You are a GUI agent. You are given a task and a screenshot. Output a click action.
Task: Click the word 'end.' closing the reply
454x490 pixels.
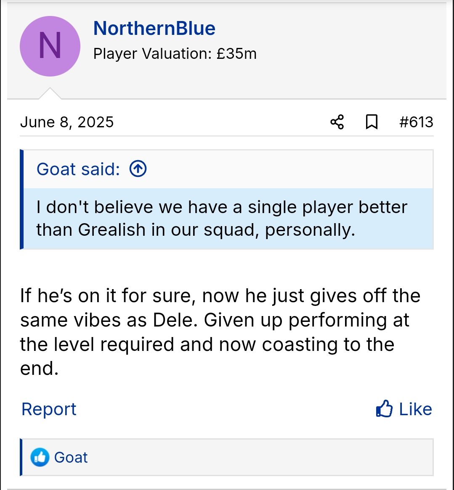point(39,369)
